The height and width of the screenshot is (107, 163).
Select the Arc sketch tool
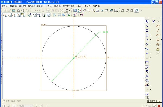(147, 40)
